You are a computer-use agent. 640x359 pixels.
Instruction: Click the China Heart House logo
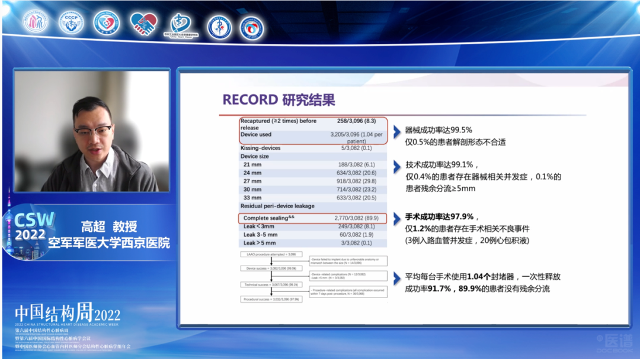pos(180,25)
